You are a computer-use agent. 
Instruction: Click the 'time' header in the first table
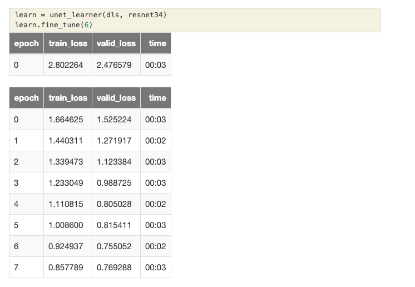click(x=156, y=43)
